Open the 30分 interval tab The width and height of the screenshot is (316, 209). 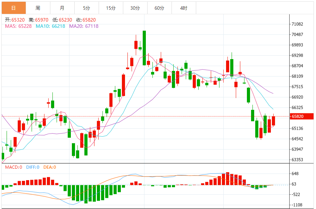(x=135, y=8)
